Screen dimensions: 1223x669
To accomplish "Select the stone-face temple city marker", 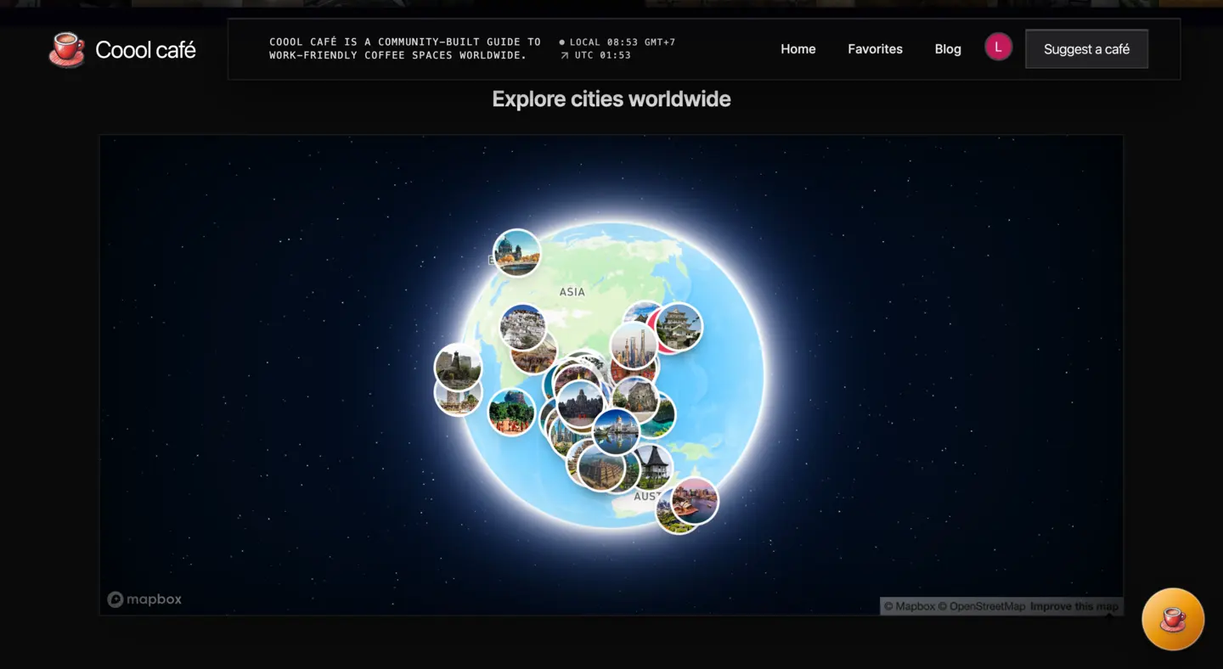I will tap(581, 404).
